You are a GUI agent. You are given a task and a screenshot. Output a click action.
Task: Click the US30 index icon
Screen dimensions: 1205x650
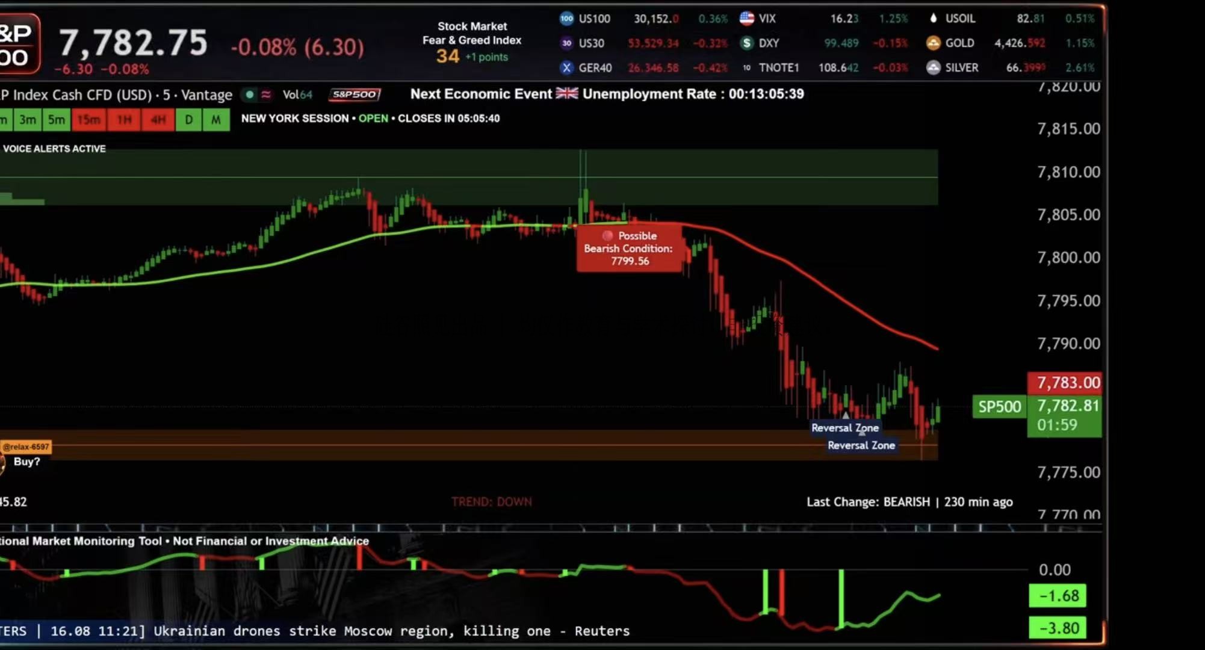coord(566,43)
